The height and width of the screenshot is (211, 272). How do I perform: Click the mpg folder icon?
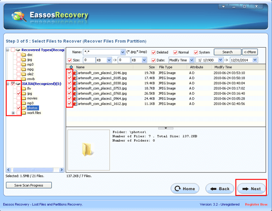pos(24,69)
